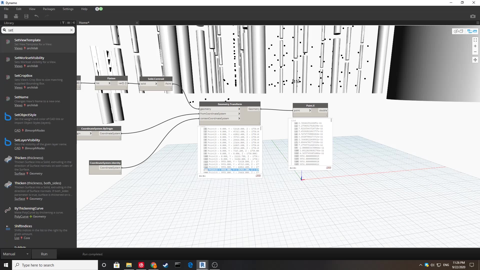Click the export image camera icon

[472, 16]
